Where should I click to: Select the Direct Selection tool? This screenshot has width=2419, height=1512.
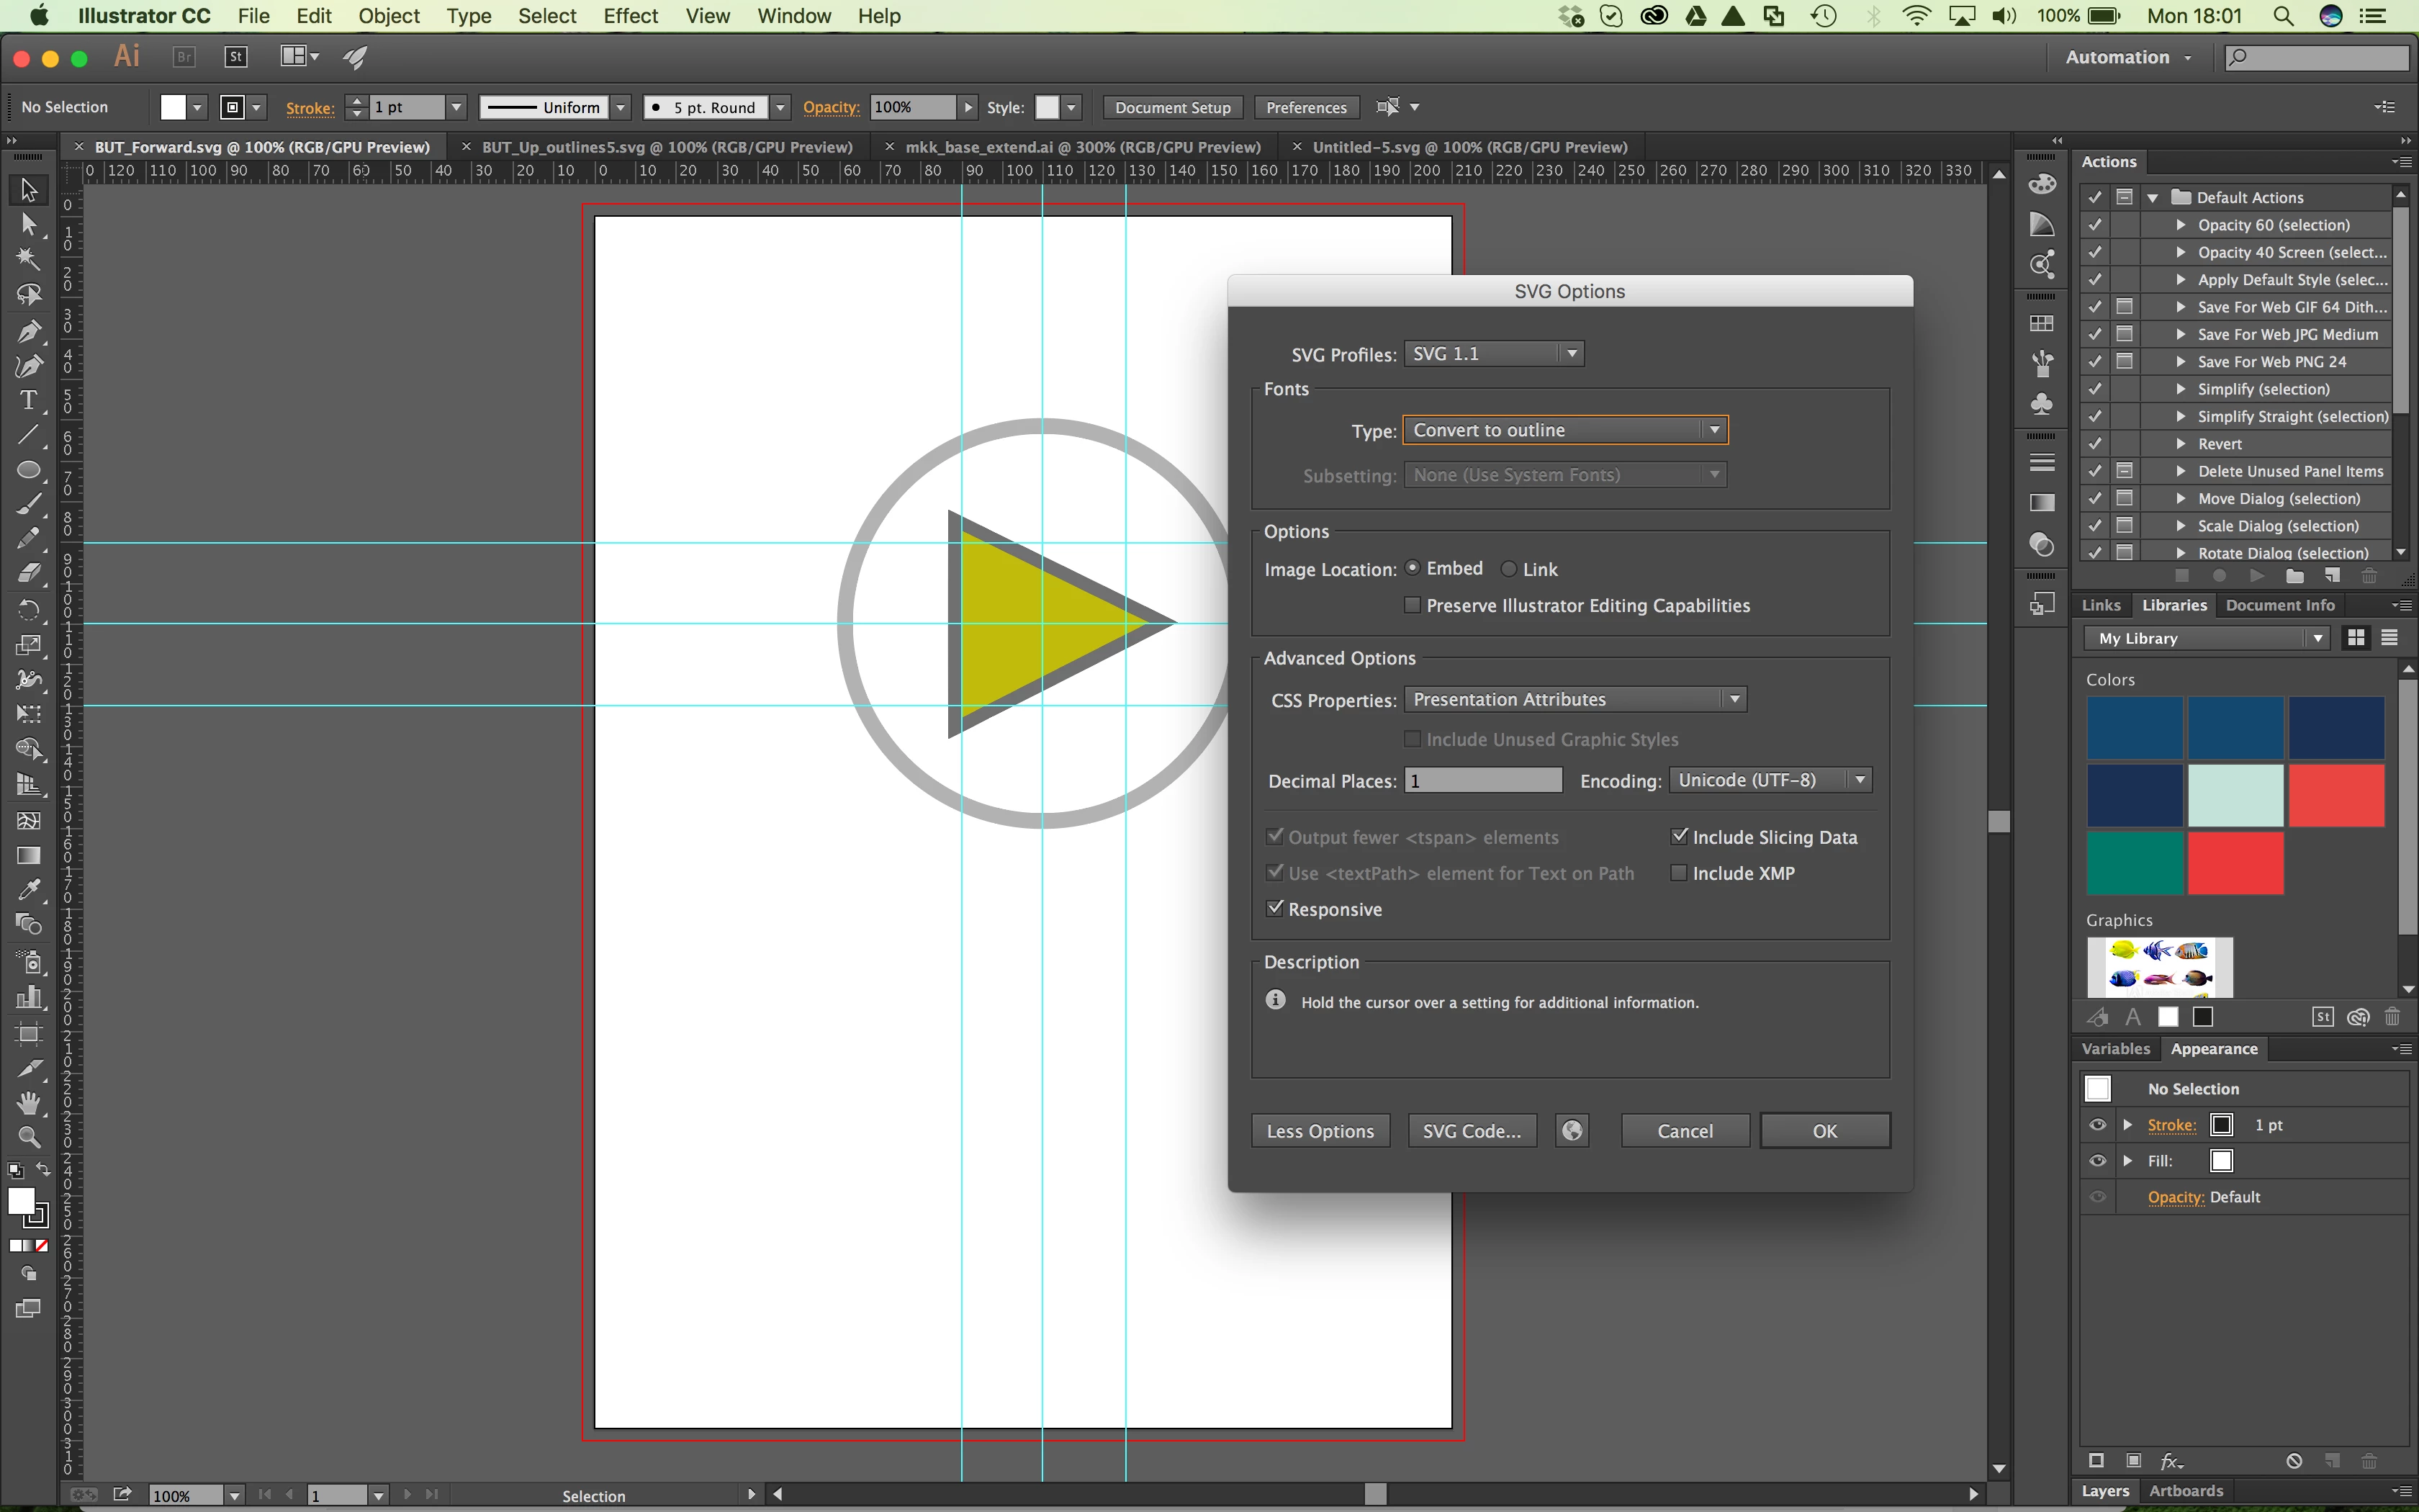[29, 224]
